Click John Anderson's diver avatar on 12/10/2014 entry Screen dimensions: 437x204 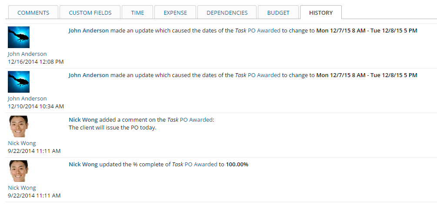coord(19,82)
